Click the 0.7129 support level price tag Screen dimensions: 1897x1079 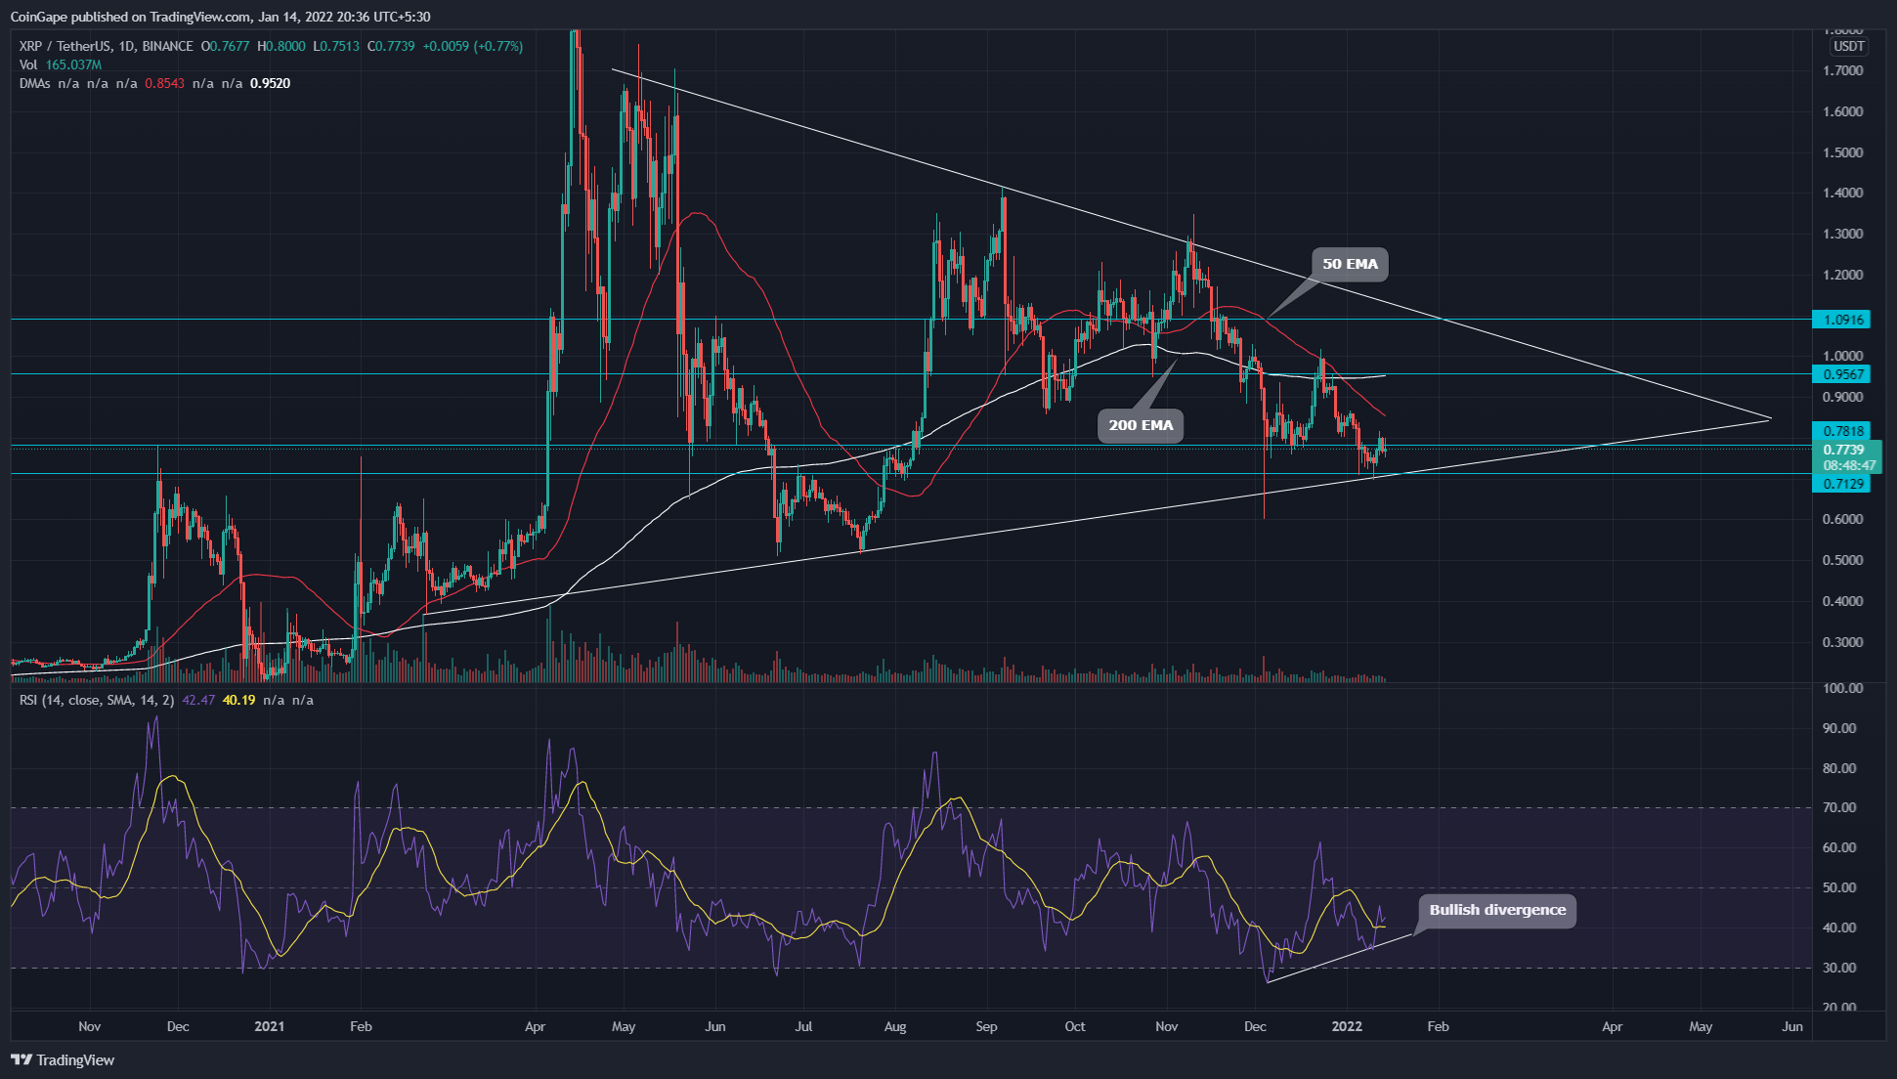(1841, 484)
